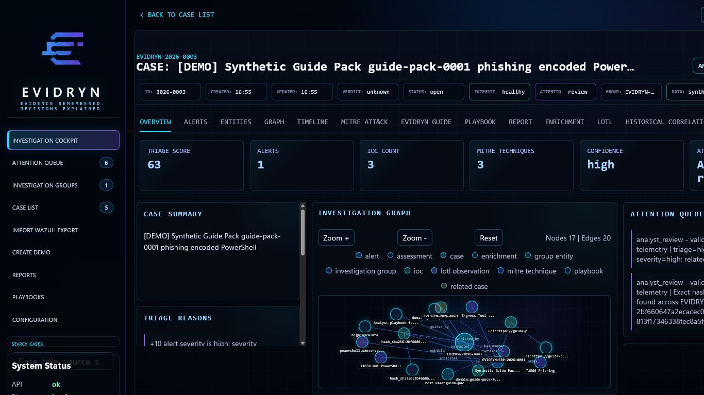
Task: Switch to the Overview tab
Action: (155, 122)
